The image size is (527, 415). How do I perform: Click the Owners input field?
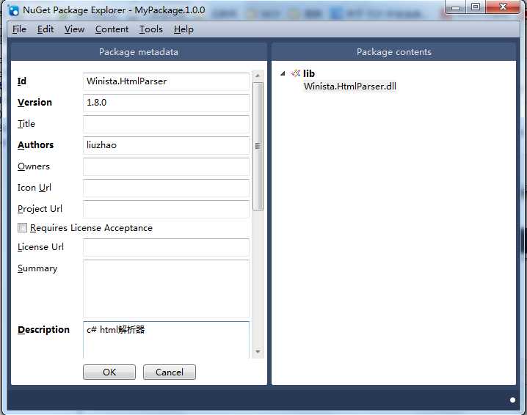[166, 166]
